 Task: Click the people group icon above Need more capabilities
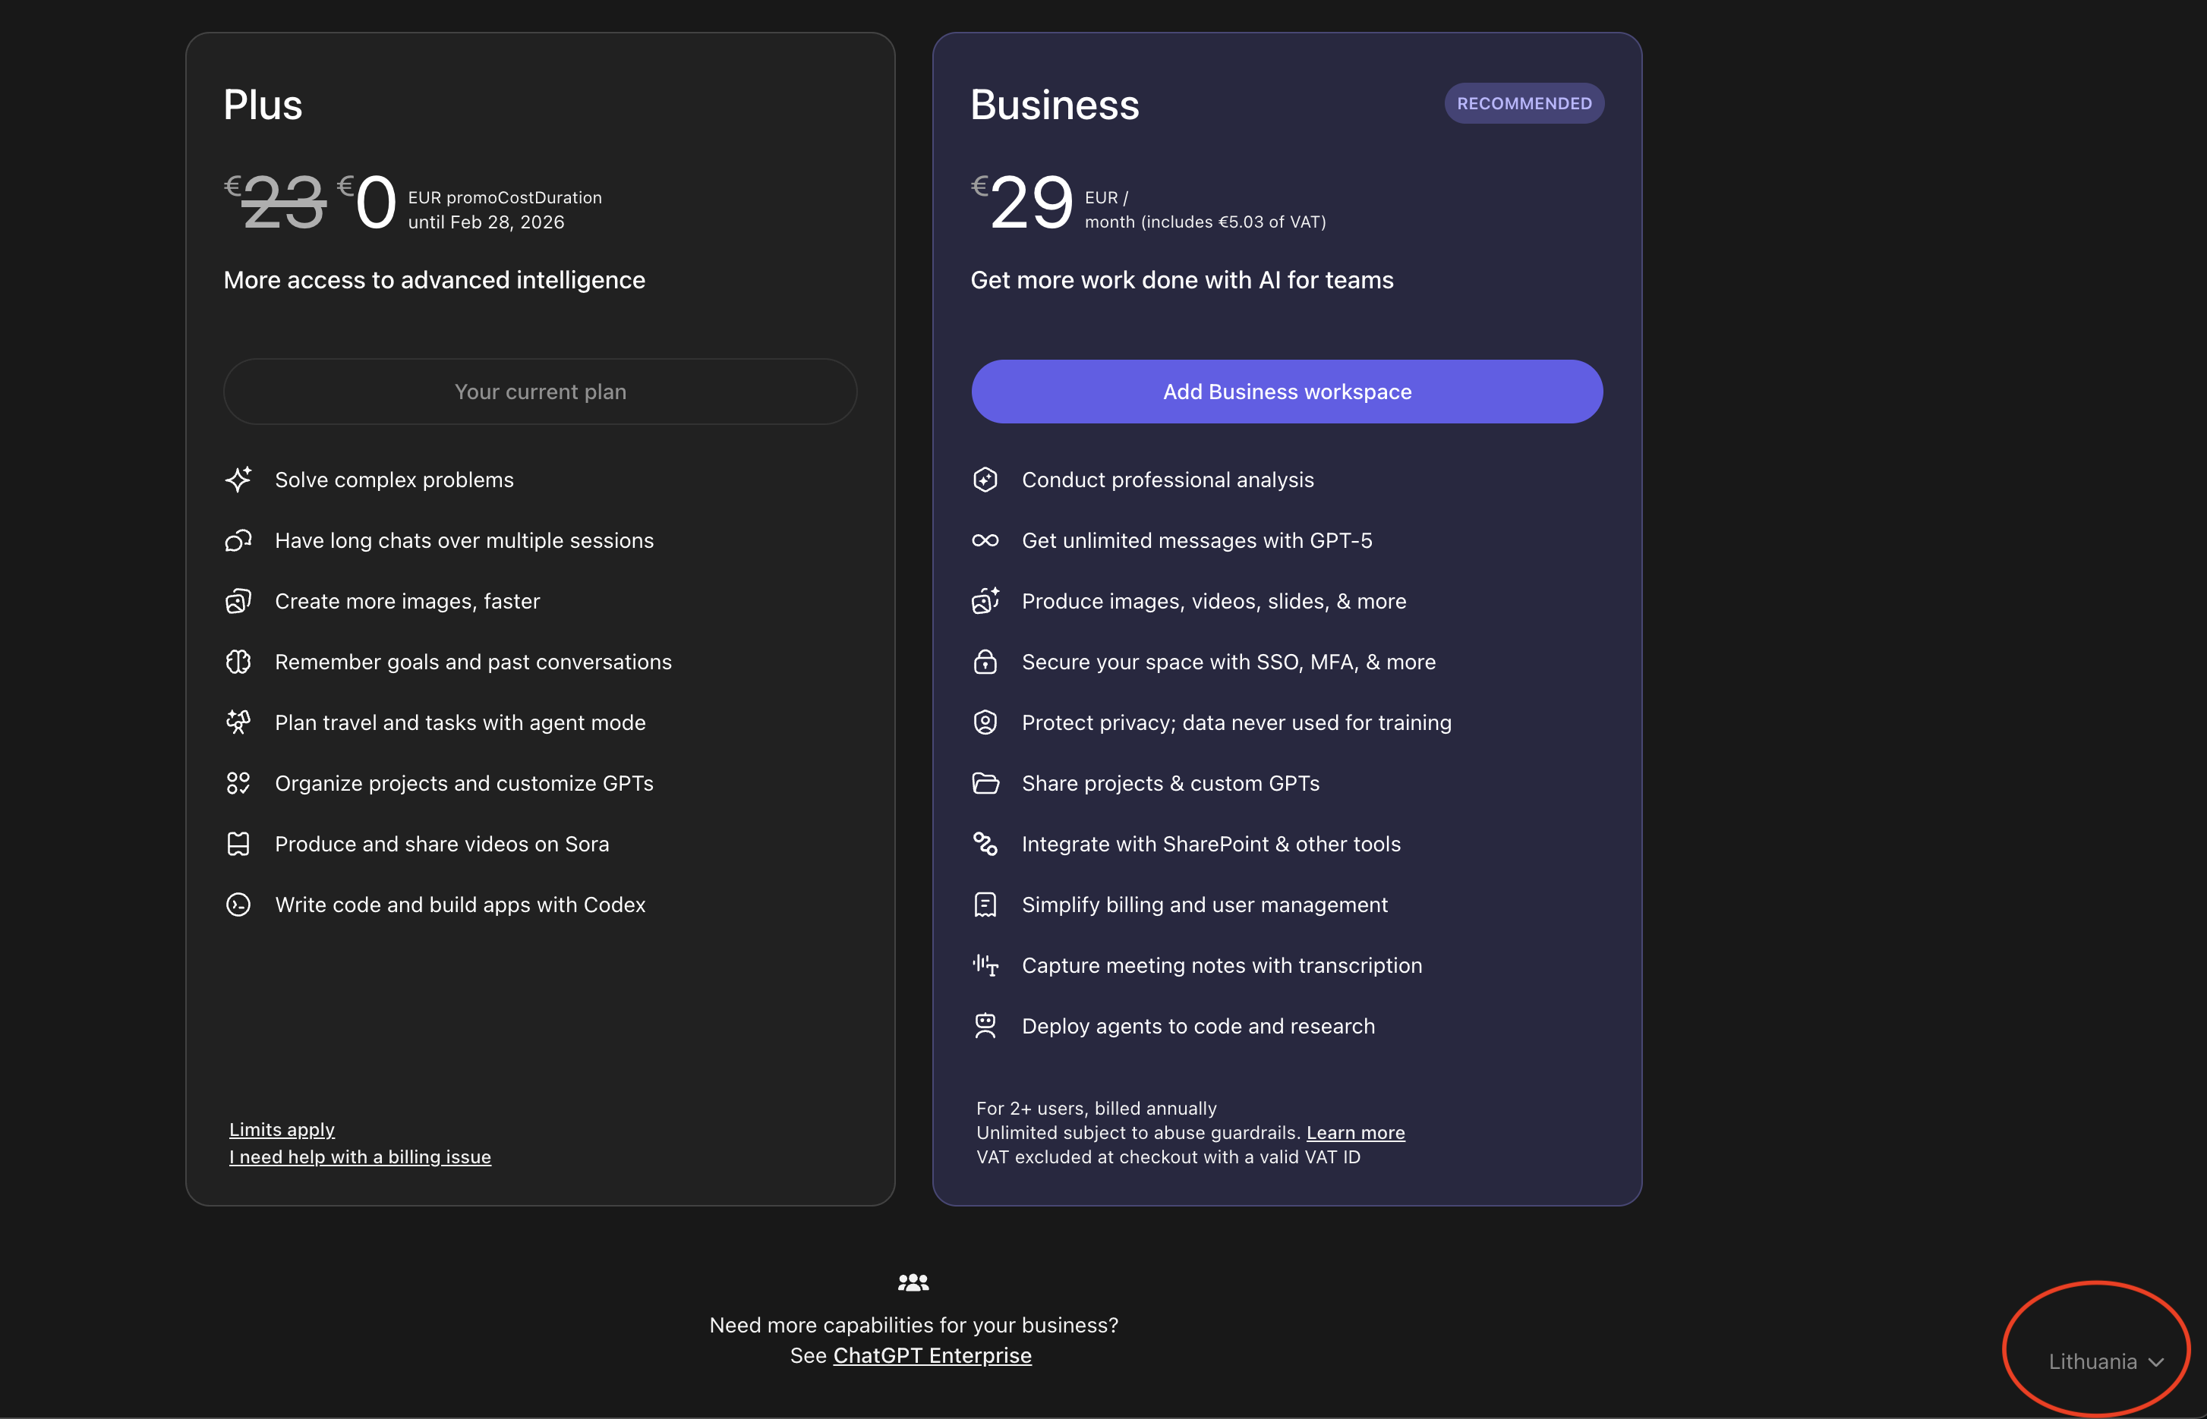913,1282
